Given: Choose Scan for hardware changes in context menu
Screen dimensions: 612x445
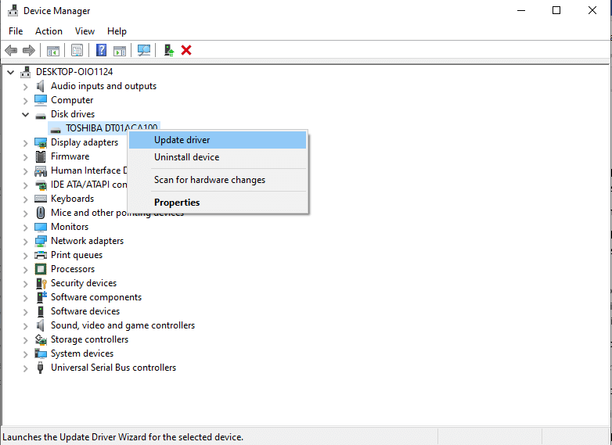Looking at the screenshot, I should pos(218,180).
